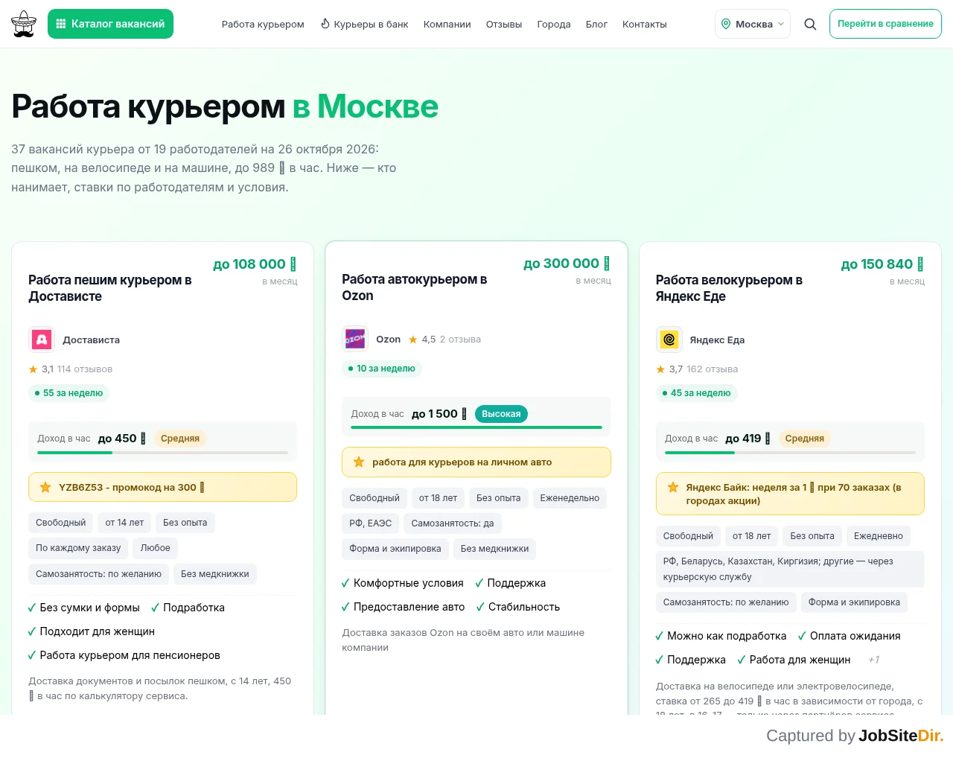
Task: Click the По каждому заказу tag
Action: 78,548
